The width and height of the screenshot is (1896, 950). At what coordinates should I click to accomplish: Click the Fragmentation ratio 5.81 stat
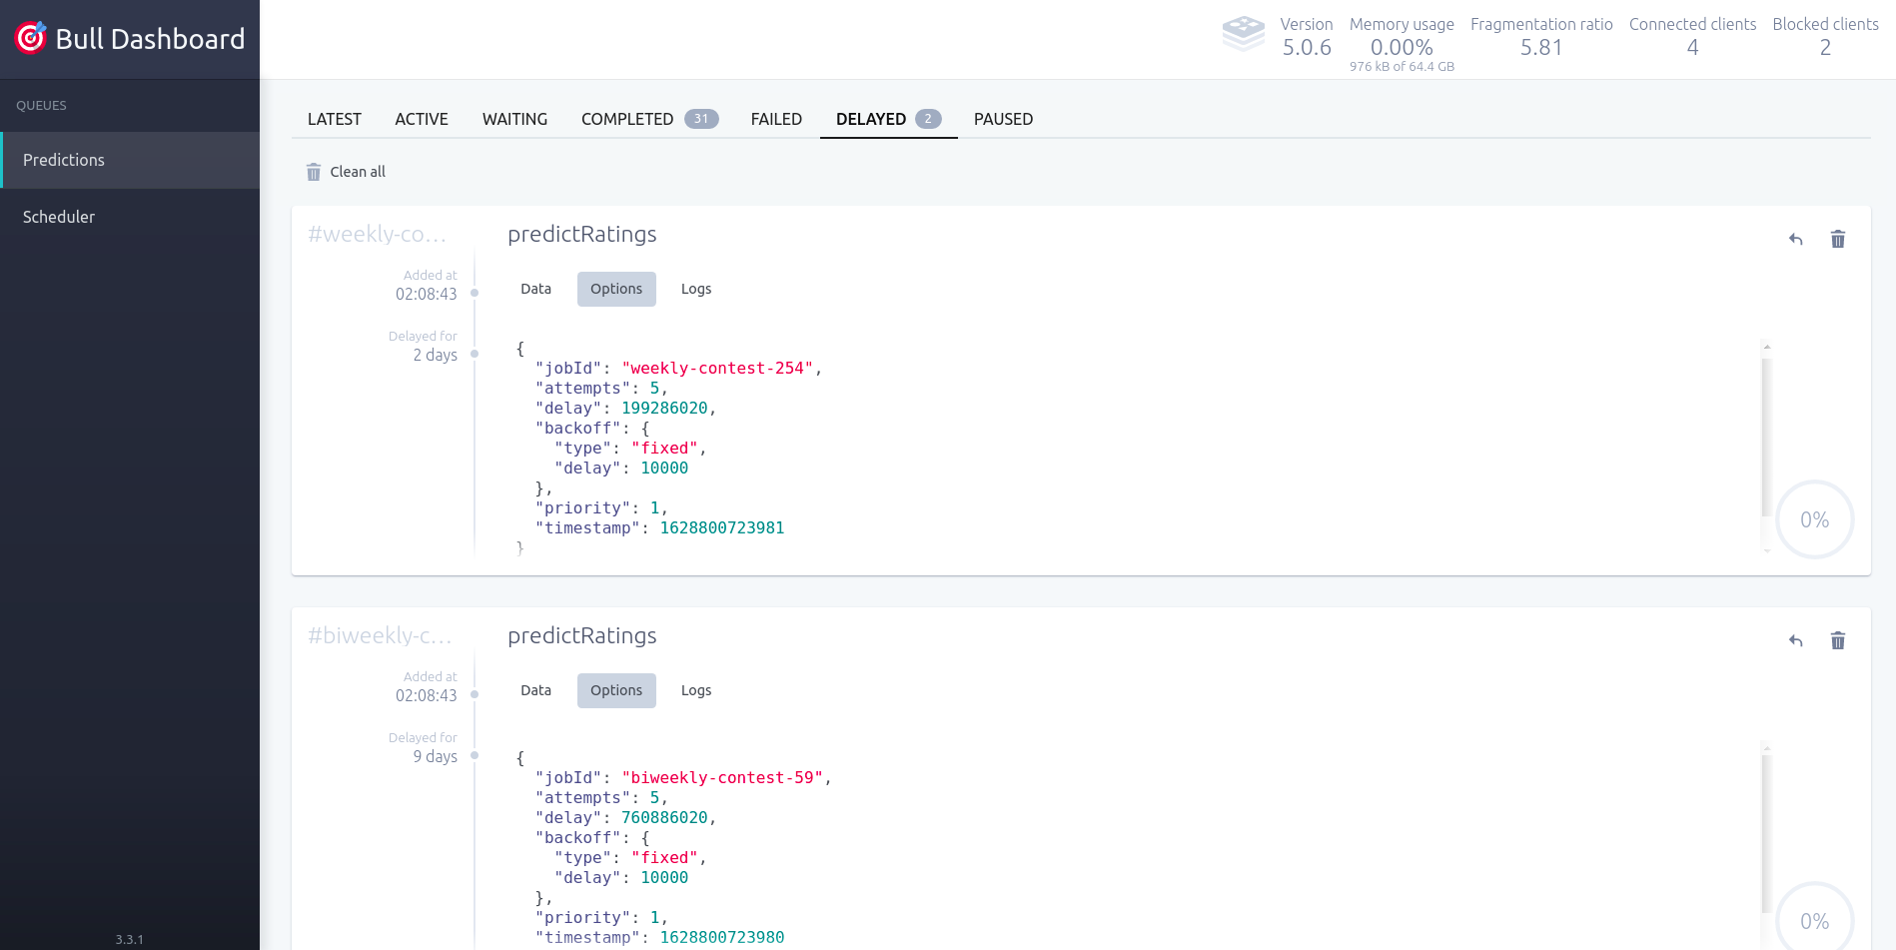coord(1541,37)
